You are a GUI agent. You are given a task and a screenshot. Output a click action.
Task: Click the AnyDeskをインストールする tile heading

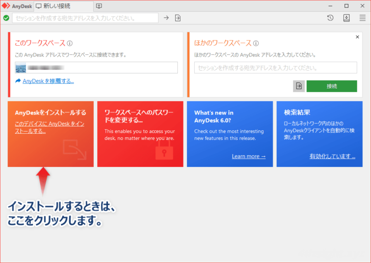pos(50,112)
